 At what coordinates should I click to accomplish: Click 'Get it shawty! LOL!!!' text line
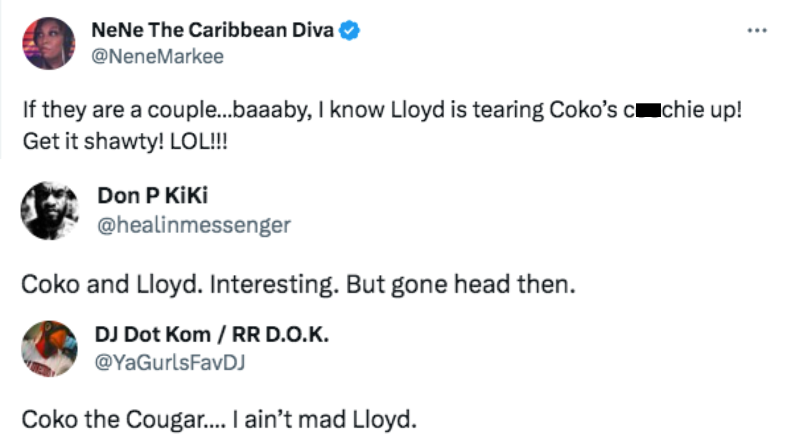click(125, 142)
